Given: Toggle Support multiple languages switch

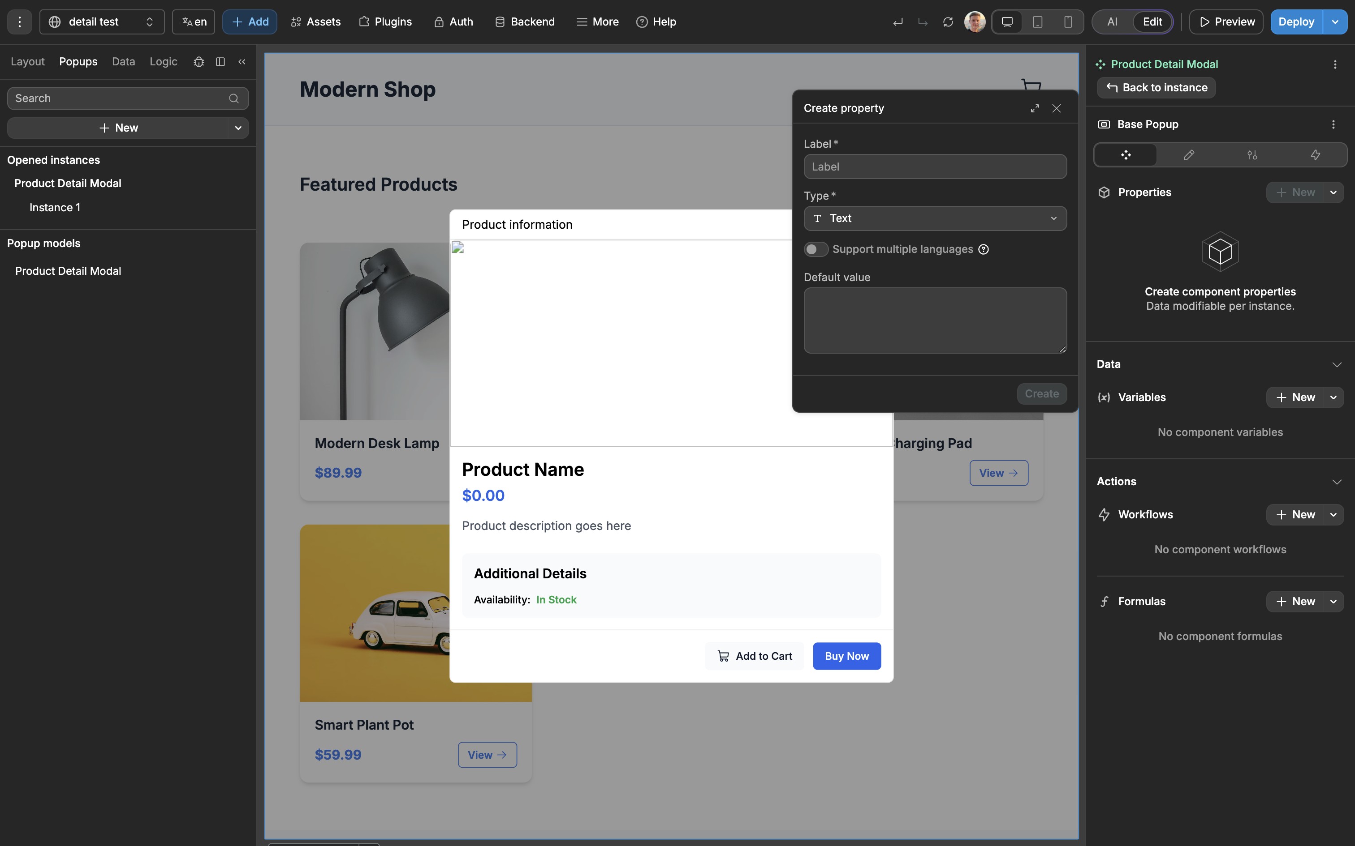Looking at the screenshot, I should pyautogui.click(x=816, y=249).
